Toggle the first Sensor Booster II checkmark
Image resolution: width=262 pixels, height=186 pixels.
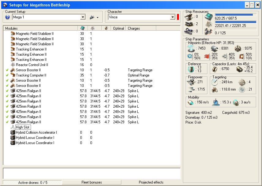[7, 70]
